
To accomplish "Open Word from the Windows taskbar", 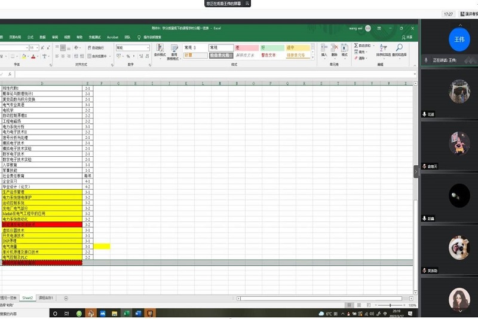I will pos(137,313).
